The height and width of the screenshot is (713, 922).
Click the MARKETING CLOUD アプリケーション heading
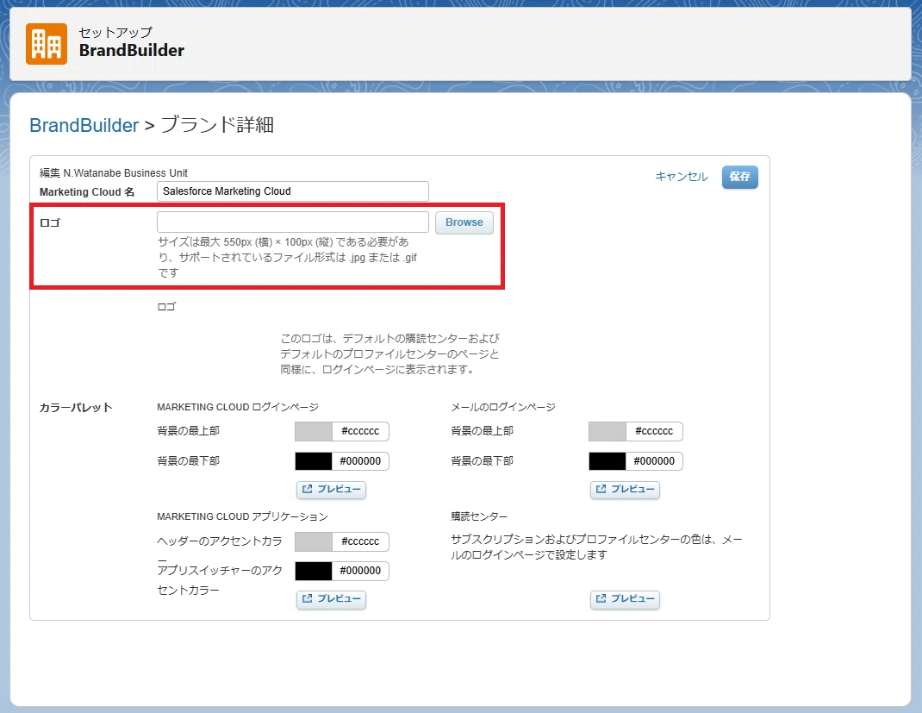242,516
